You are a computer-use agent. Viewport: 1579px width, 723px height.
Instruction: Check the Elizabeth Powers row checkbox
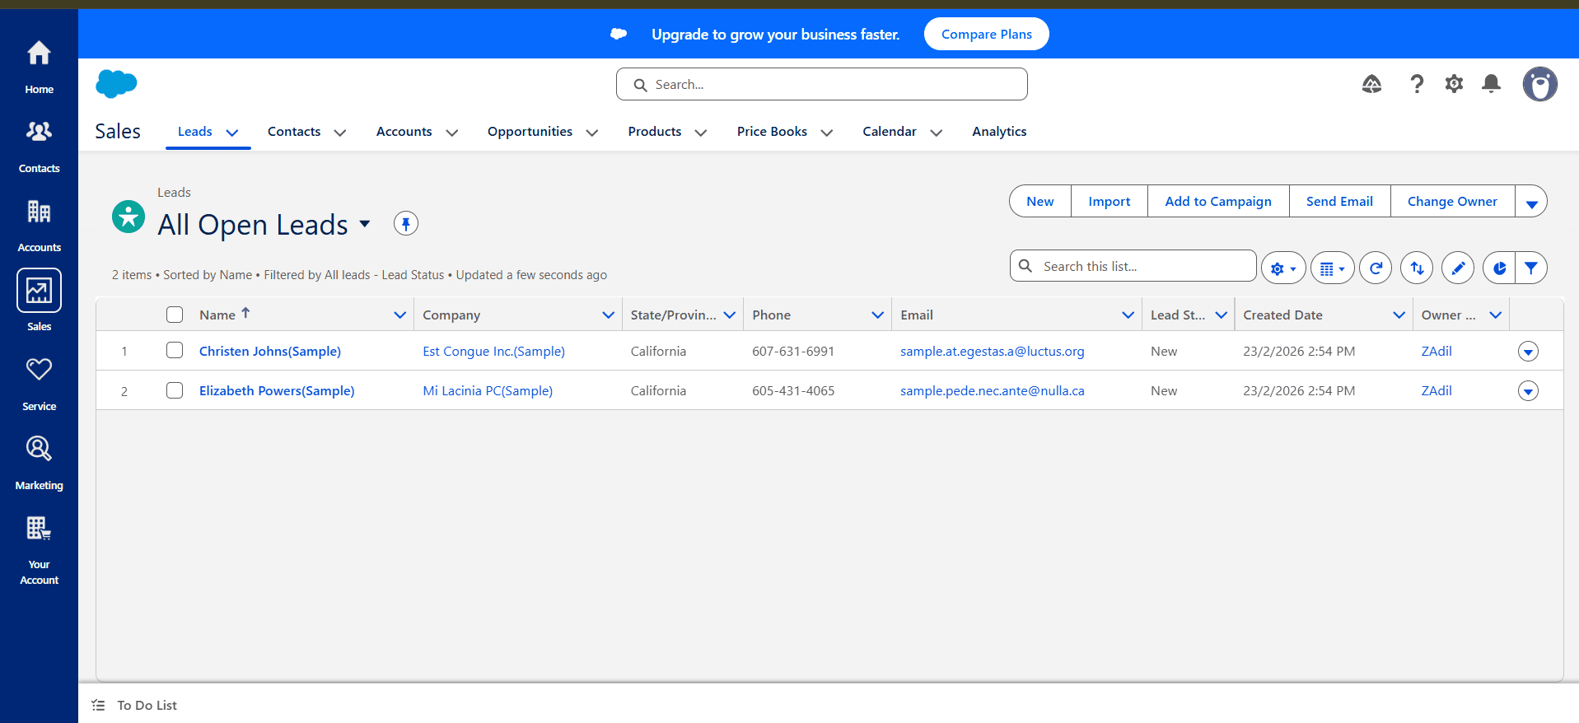[175, 389]
